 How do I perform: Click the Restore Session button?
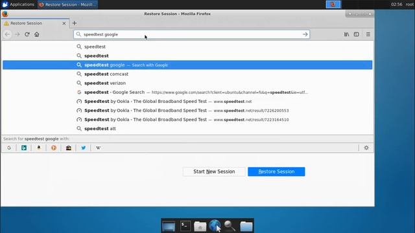(x=276, y=172)
